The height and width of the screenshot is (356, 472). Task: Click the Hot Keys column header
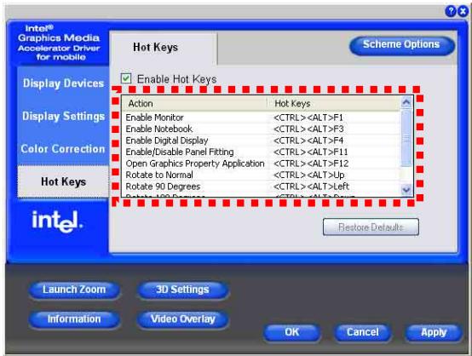tap(334, 104)
